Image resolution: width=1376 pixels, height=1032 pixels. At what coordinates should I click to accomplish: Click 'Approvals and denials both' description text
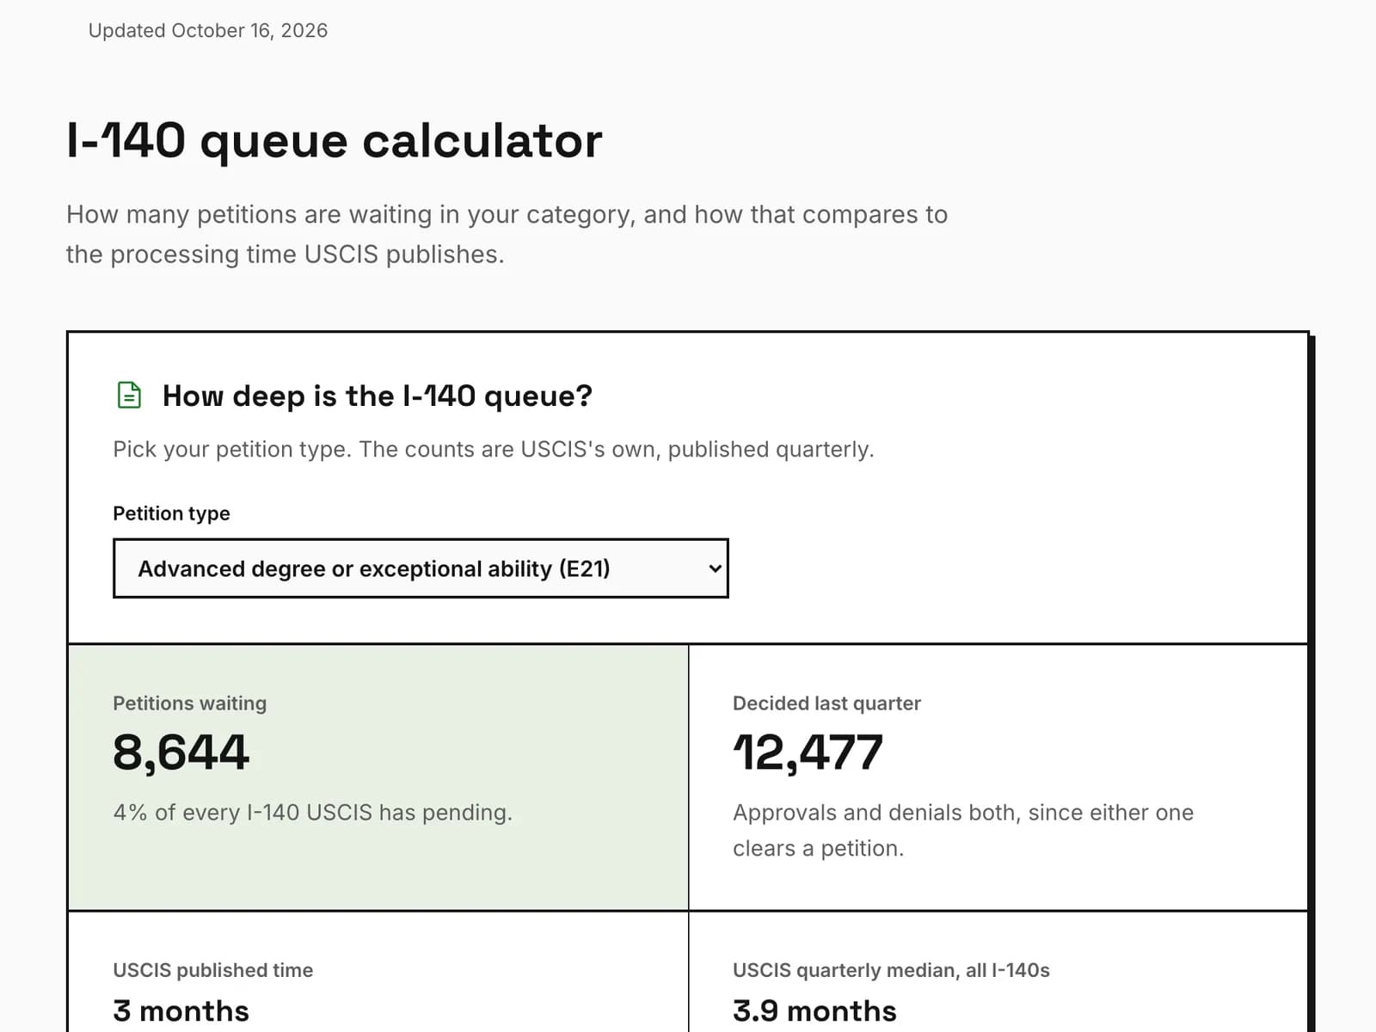point(963,831)
